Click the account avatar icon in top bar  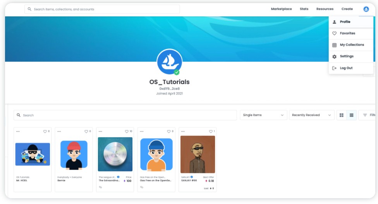366,9
